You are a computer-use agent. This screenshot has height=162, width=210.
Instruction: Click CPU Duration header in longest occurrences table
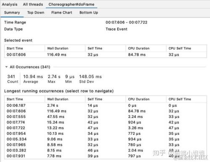139,99
